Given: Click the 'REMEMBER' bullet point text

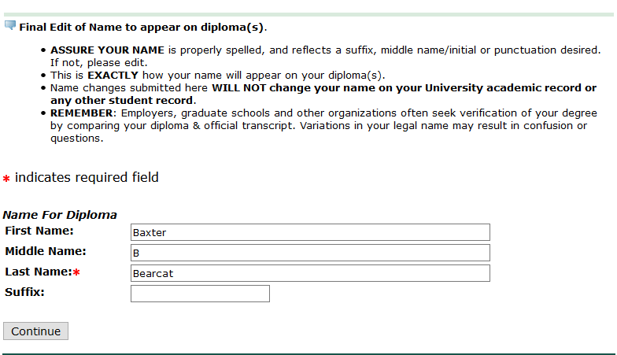Looking at the screenshot, I should click(x=83, y=113).
